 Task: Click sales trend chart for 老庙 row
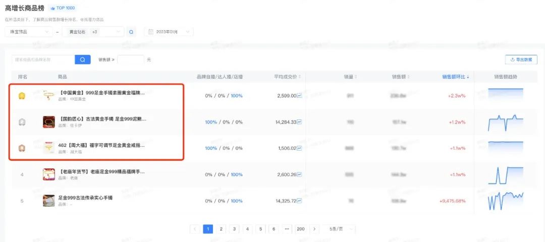tap(505, 175)
